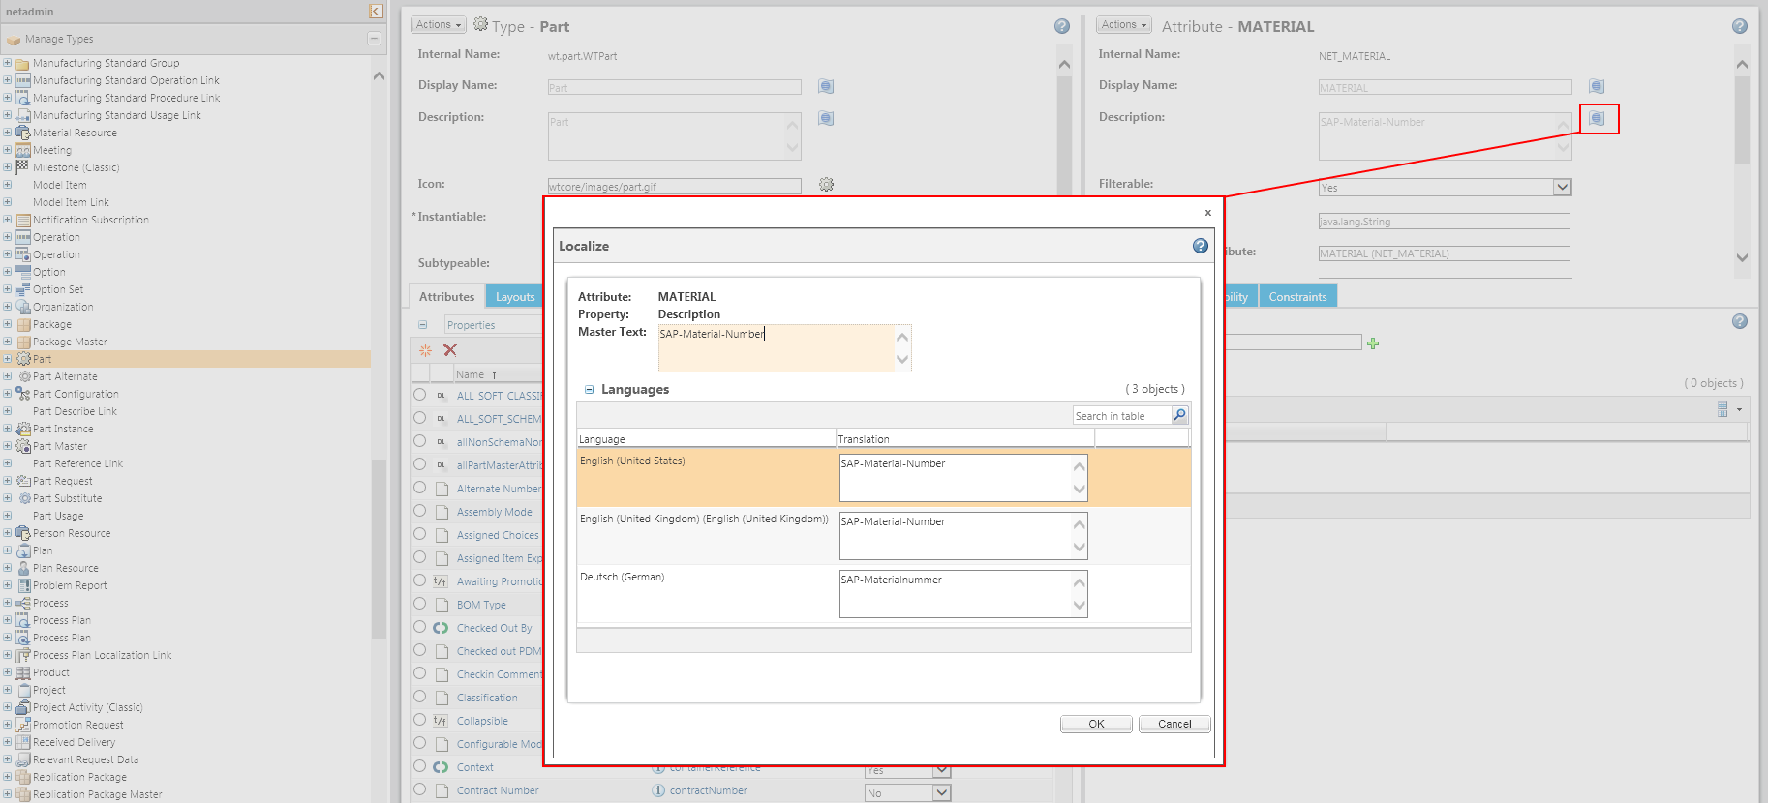Open the Actions menu for Type Part
The image size is (1768, 803).
tap(438, 25)
